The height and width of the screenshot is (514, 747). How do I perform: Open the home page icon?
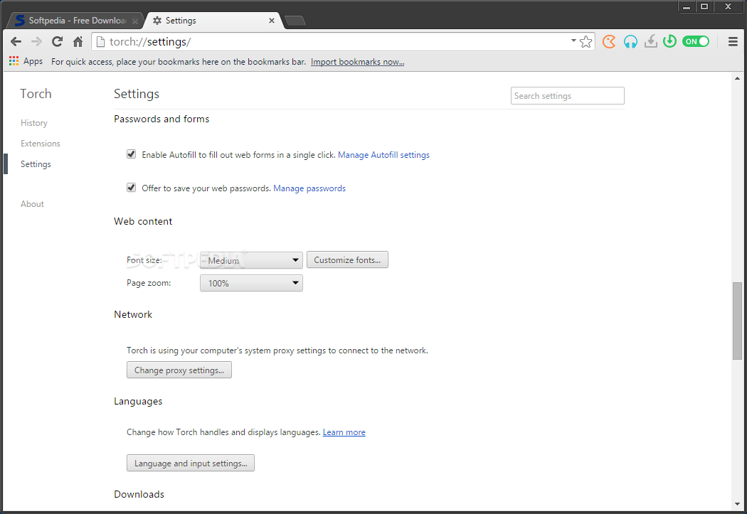78,42
